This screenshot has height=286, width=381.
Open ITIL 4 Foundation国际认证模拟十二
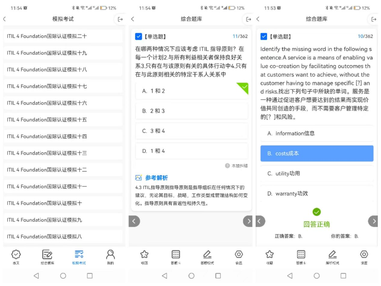point(63,170)
